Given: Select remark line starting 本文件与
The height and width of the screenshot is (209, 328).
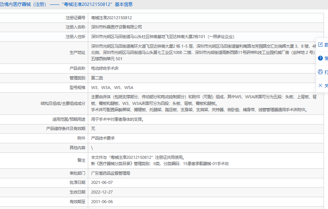Looking at the screenshot, I should (138, 157).
